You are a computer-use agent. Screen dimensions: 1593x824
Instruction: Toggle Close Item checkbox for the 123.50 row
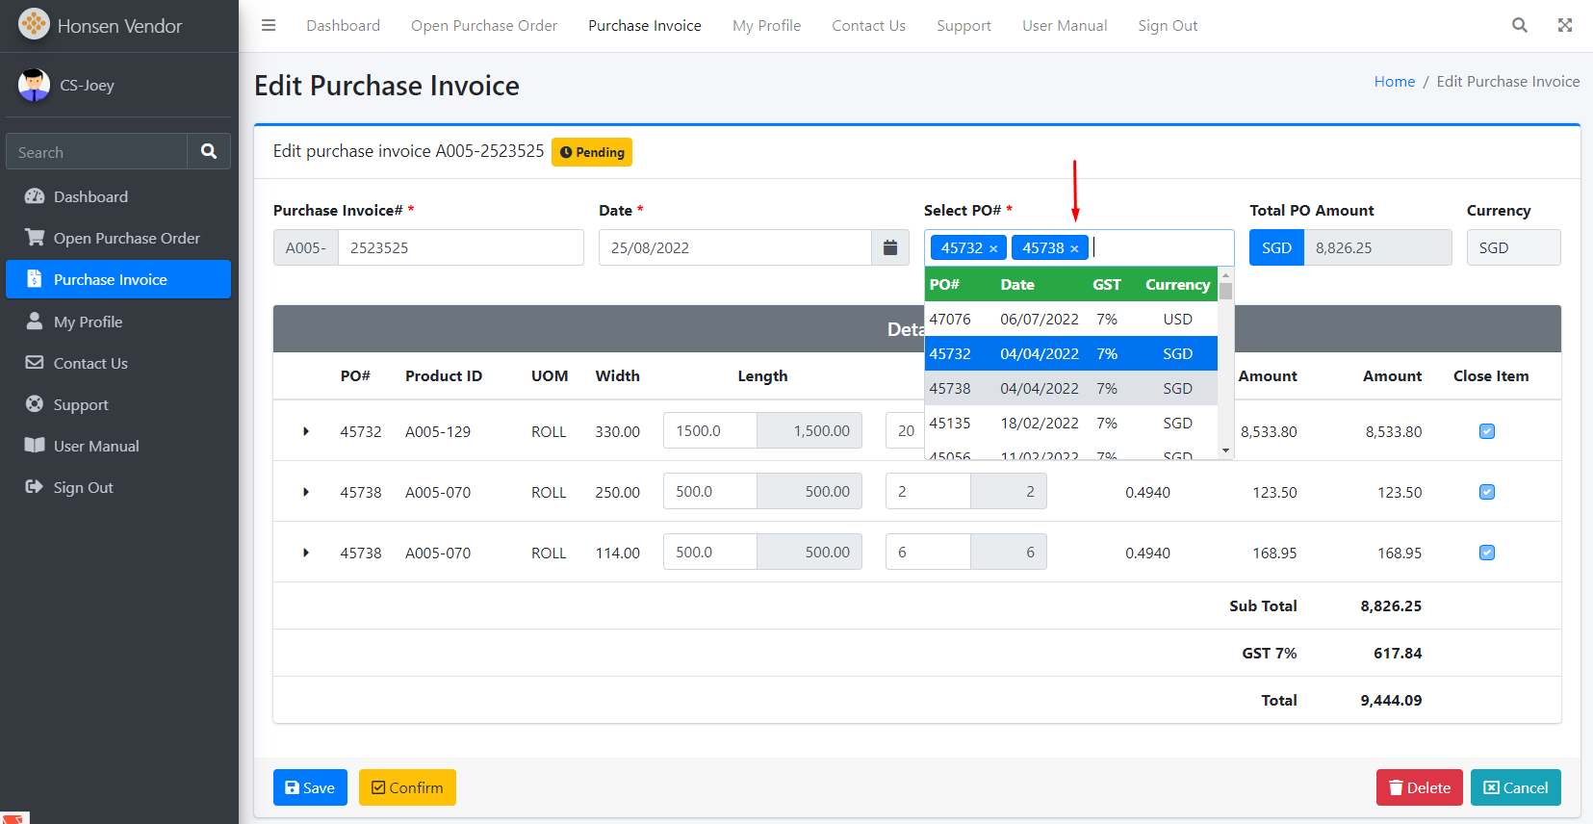pyautogui.click(x=1487, y=492)
